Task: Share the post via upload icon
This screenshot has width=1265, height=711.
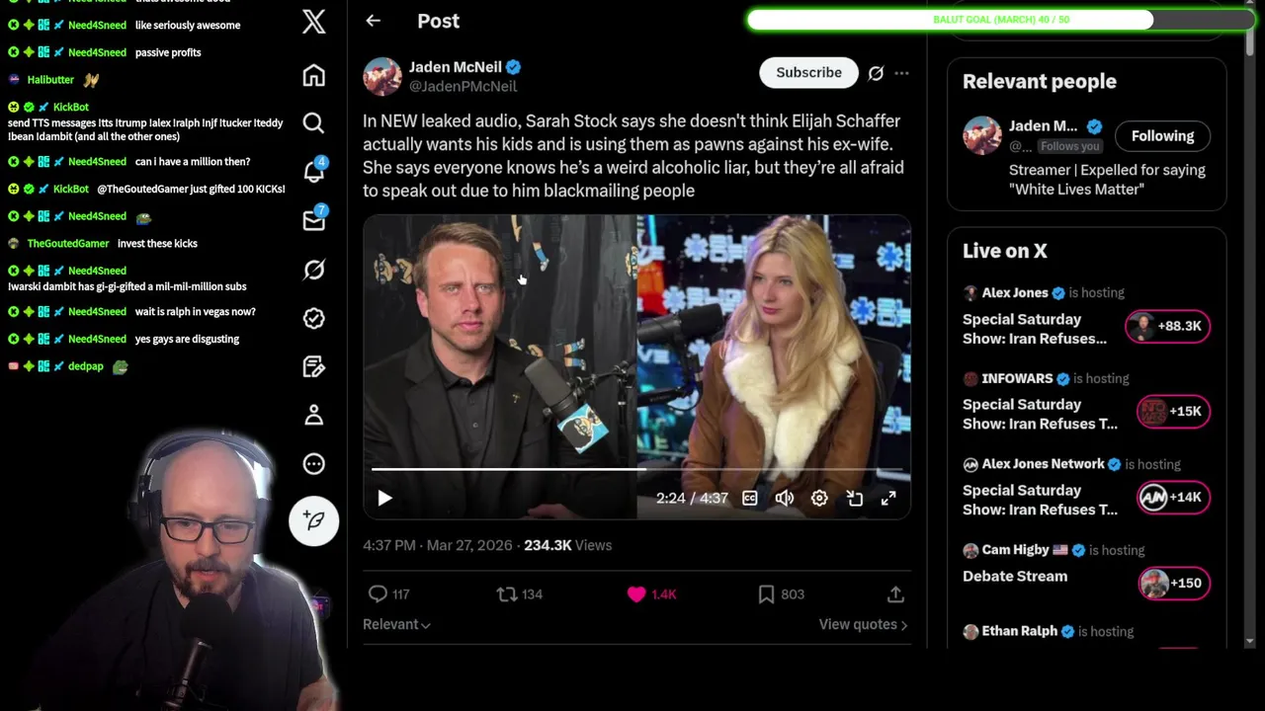Action: 895,594
